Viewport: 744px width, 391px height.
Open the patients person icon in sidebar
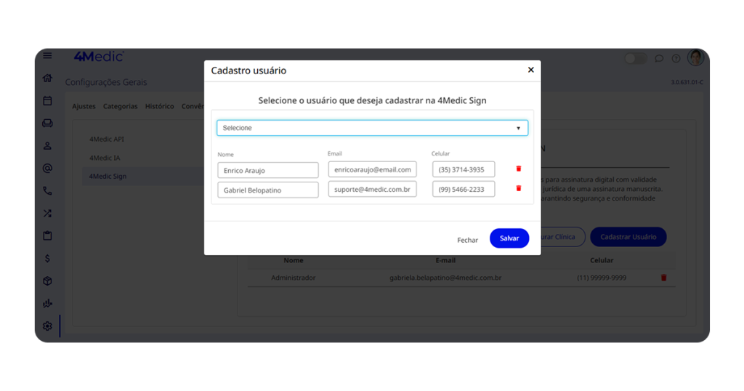click(x=47, y=145)
